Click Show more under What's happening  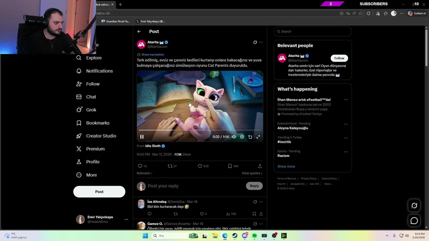click(x=286, y=166)
